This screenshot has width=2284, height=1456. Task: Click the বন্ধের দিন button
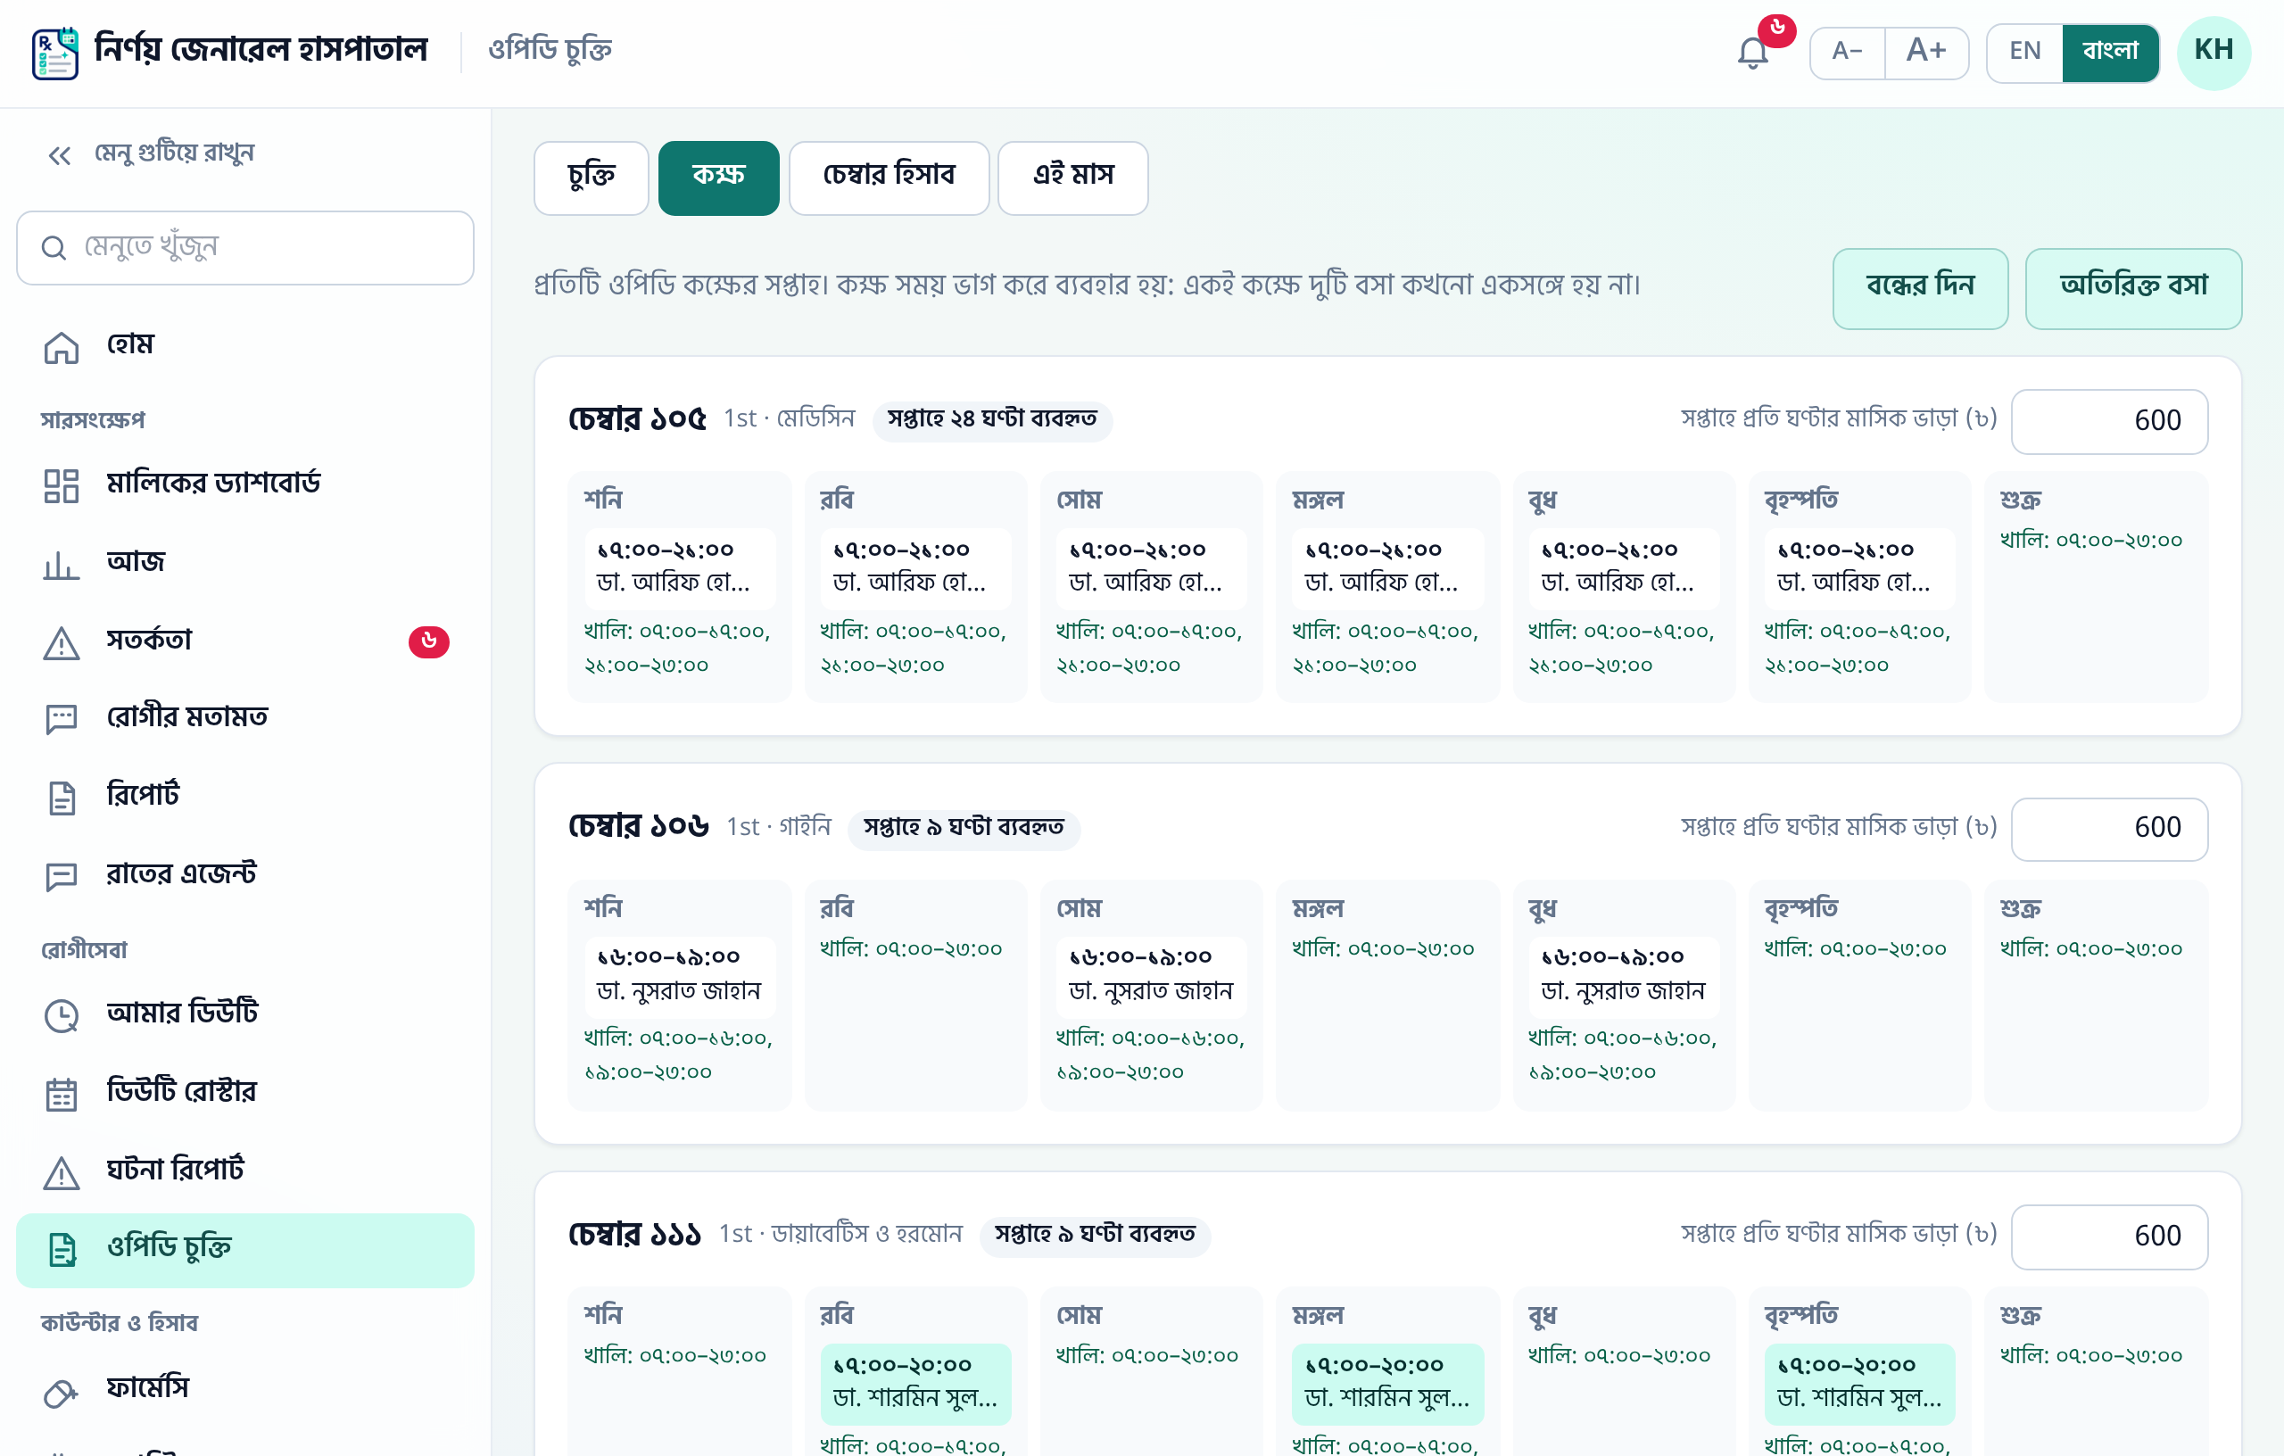coord(1920,288)
